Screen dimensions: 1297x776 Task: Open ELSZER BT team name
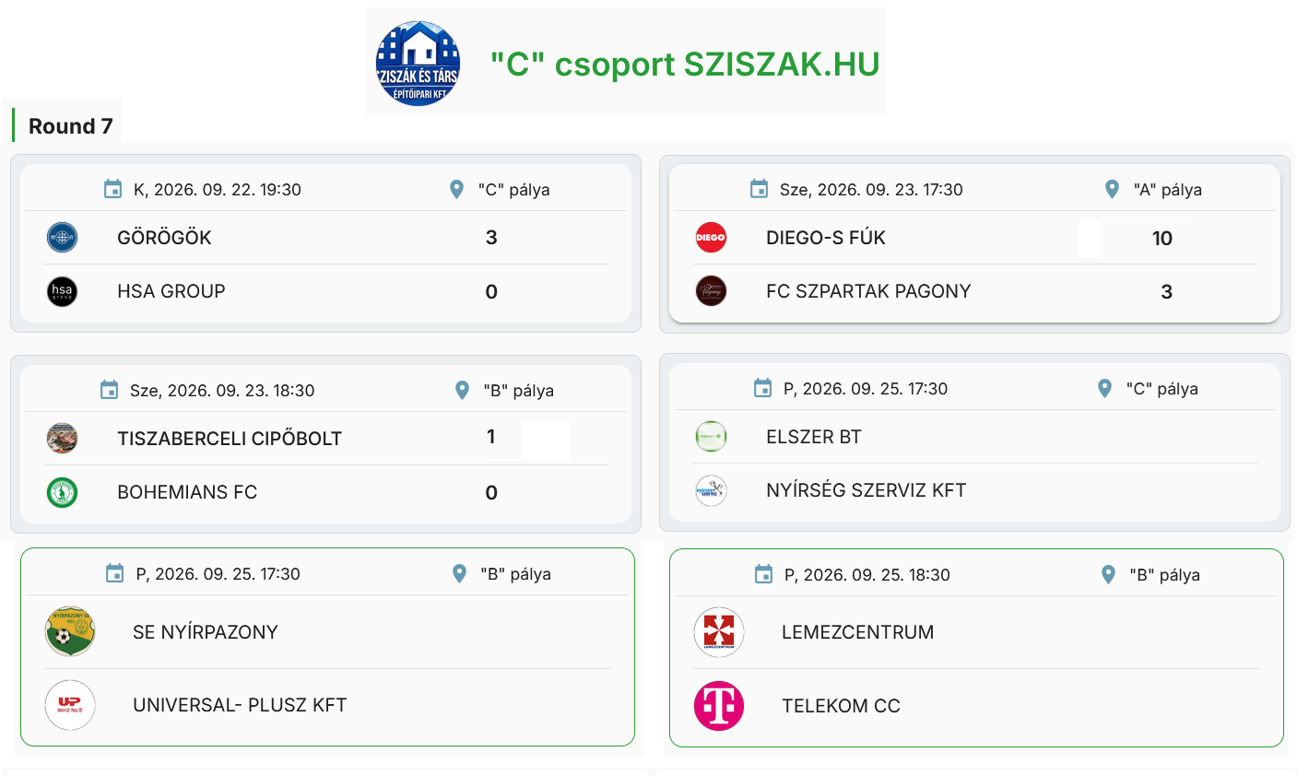click(x=814, y=437)
